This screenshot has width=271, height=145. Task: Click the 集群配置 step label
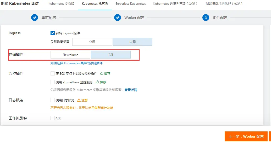[x=49, y=18]
